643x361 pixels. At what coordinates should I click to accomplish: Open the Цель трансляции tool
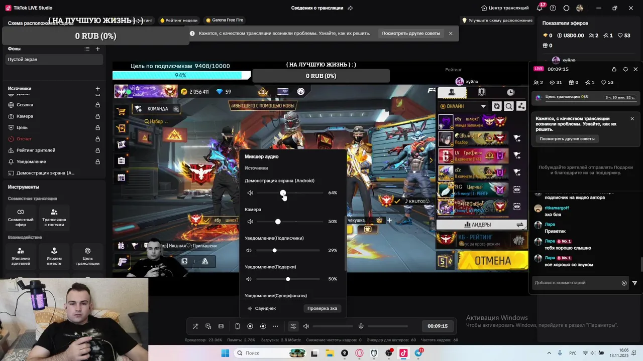87,256
